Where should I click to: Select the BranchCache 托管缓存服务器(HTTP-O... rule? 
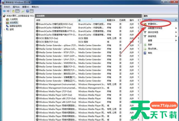click(58, 31)
